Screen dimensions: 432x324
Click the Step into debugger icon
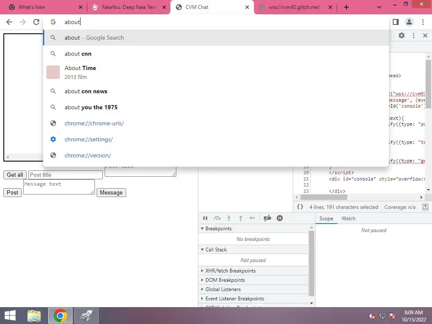[x=229, y=218]
